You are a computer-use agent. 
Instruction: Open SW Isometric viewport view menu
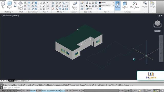8,16
